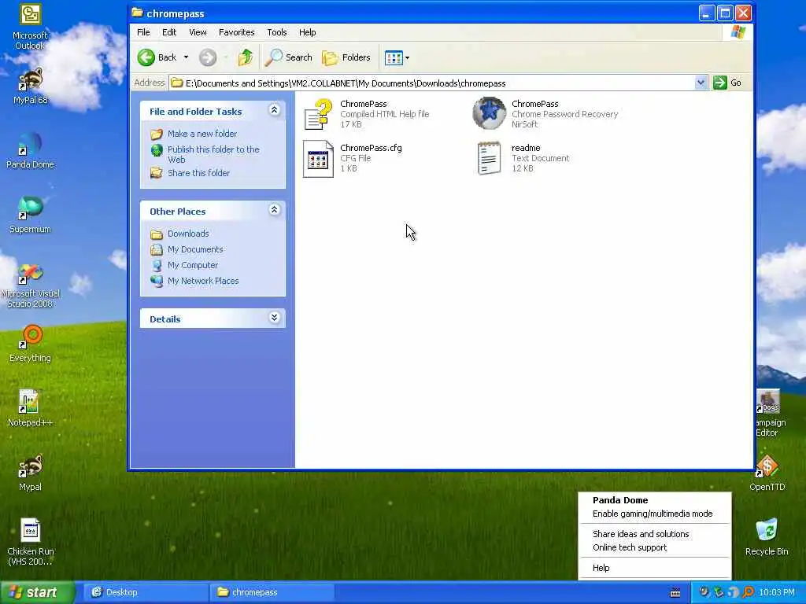Image resolution: width=806 pixels, height=604 pixels.
Task: Open the Views button menu
Action: [x=397, y=58]
